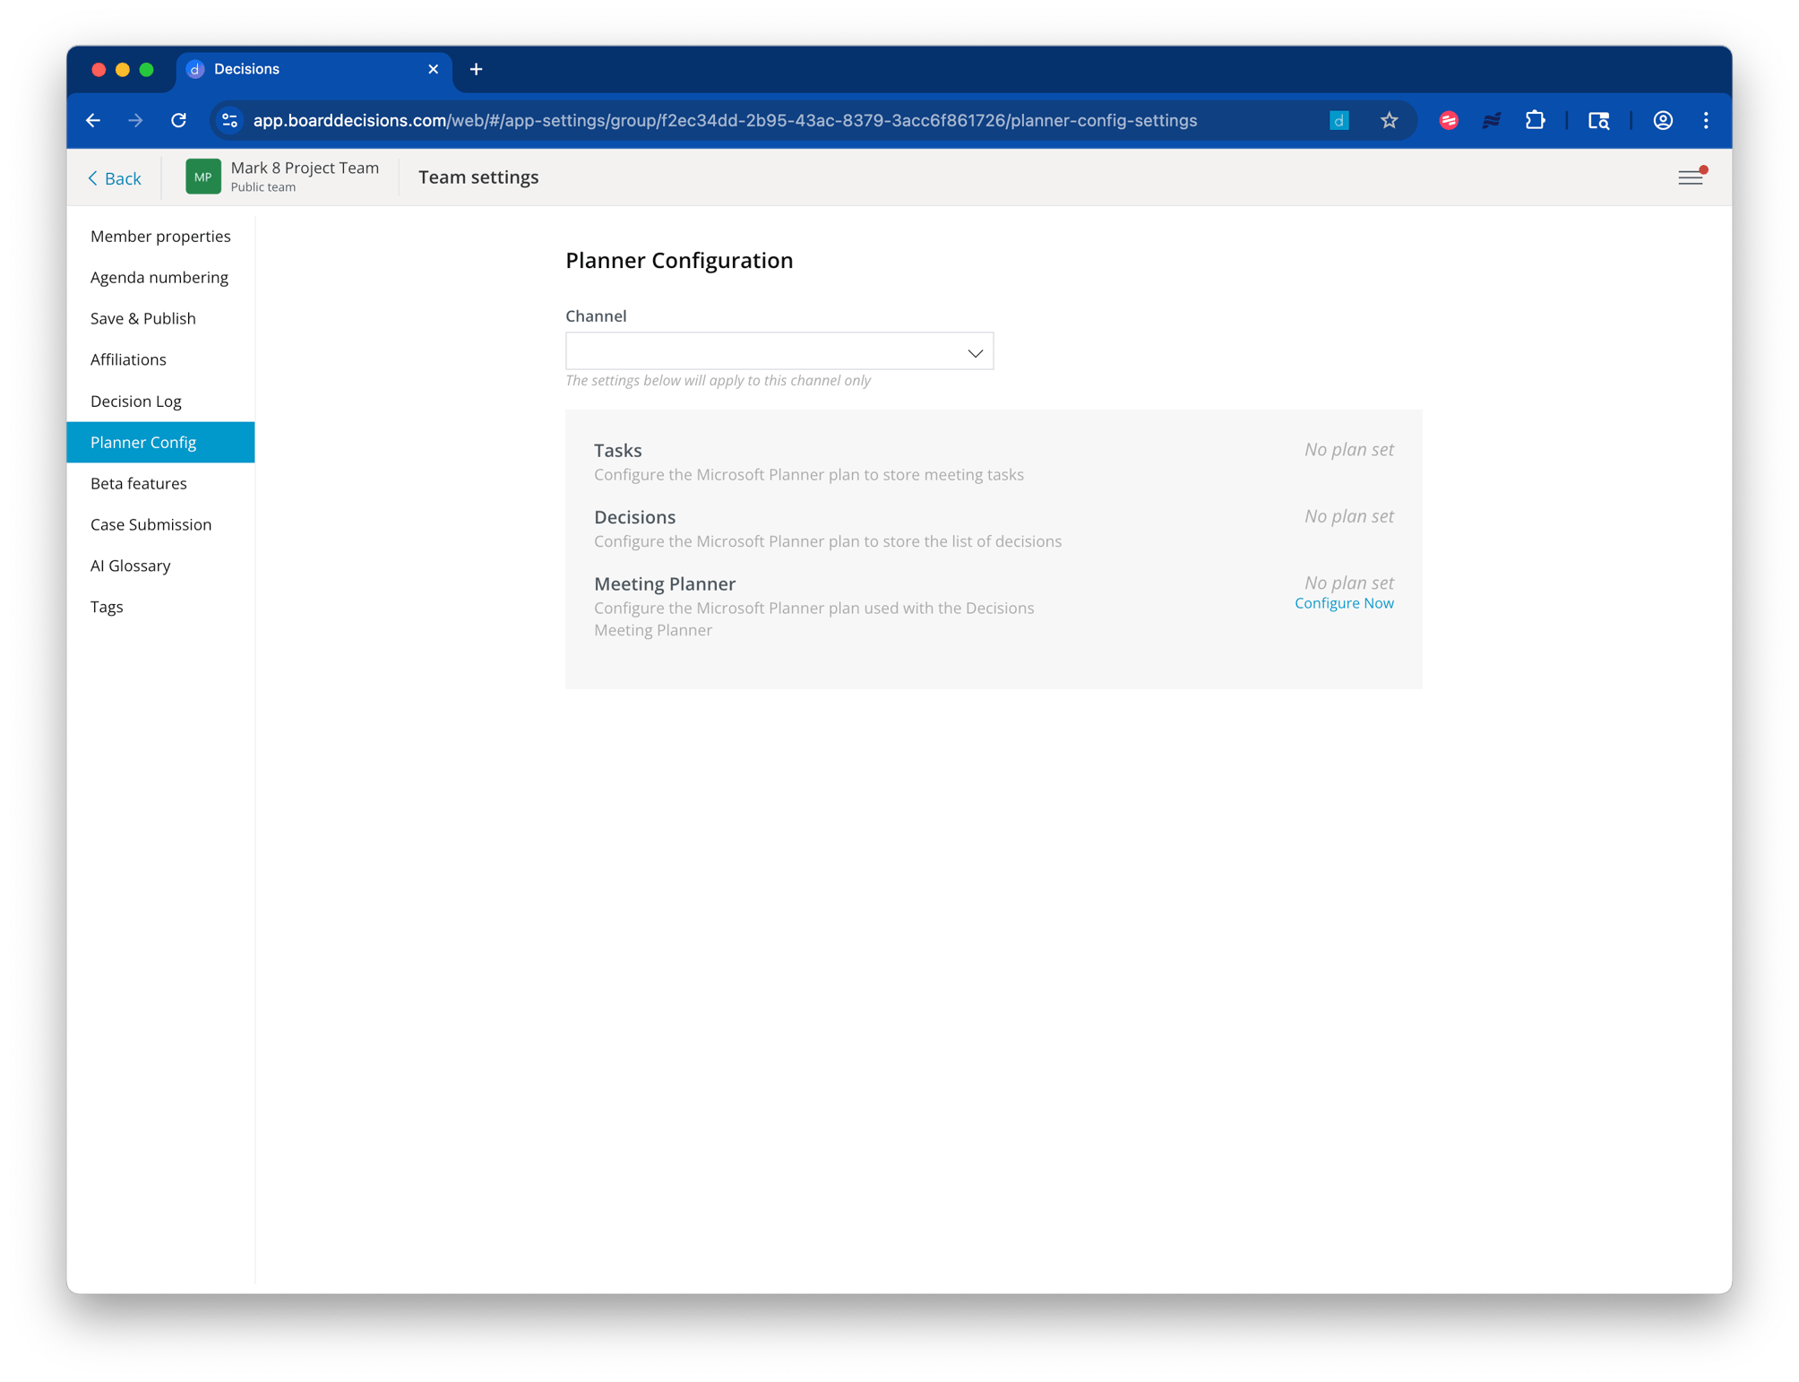Screen dimensions: 1799x1382
Task: Expand the Channel dropdown
Action: click(778, 351)
